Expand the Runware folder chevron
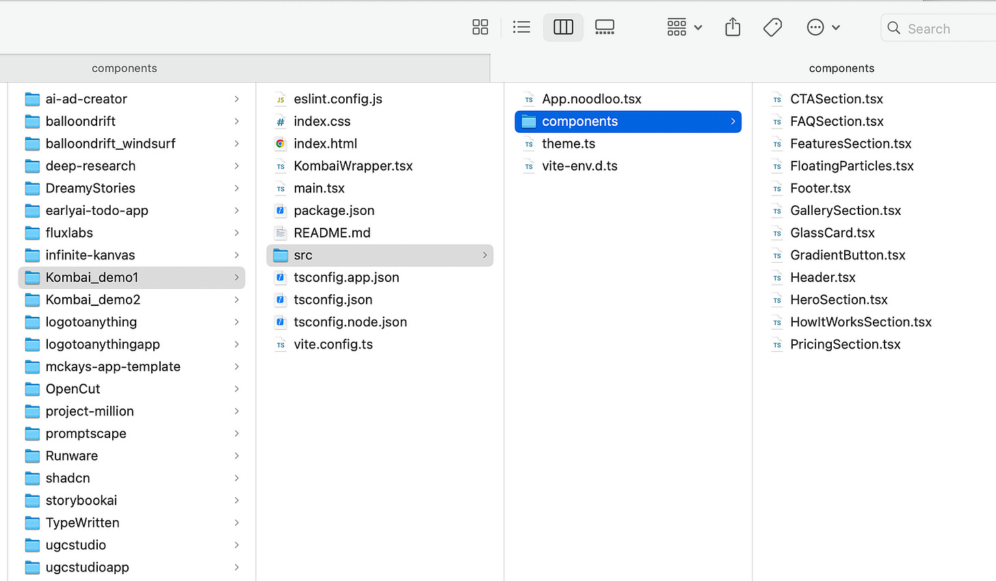The height and width of the screenshot is (581, 996). (x=237, y=456)
